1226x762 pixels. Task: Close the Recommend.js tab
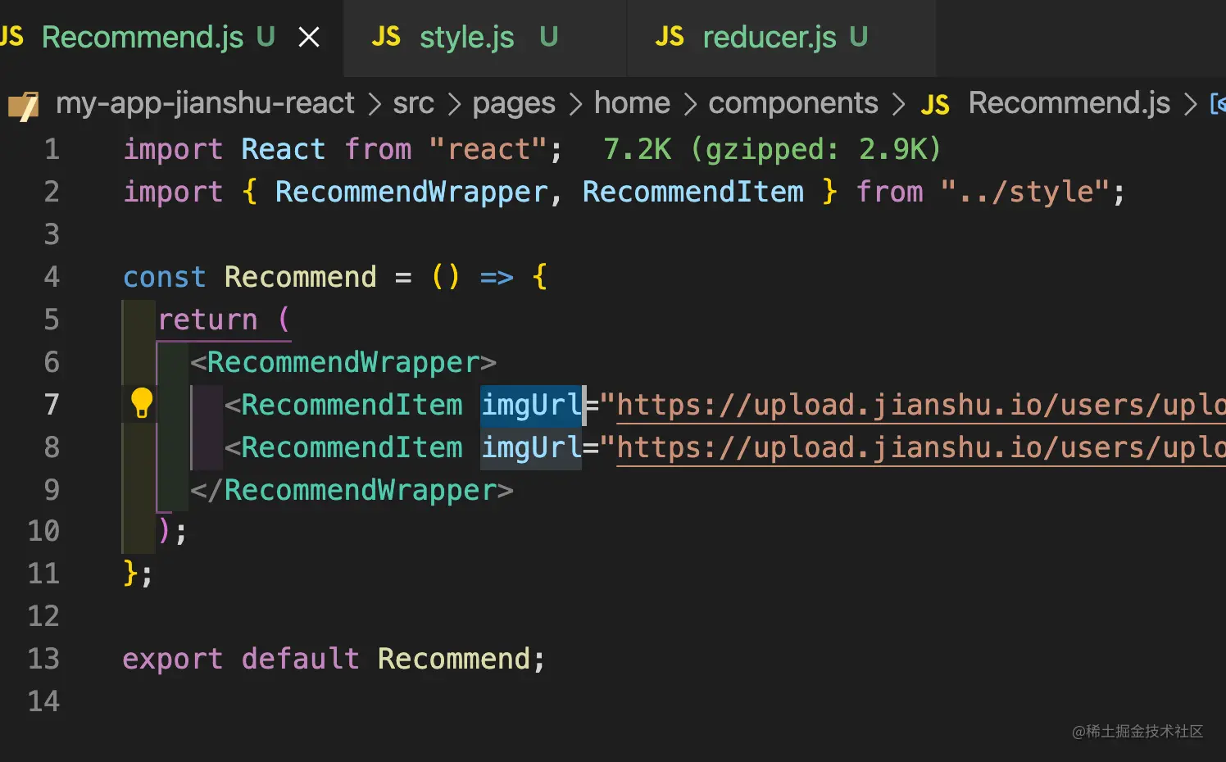[x=309, y=38]
